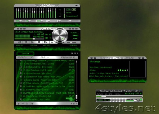Show playlist via lines icon in main player

[47, 38]
